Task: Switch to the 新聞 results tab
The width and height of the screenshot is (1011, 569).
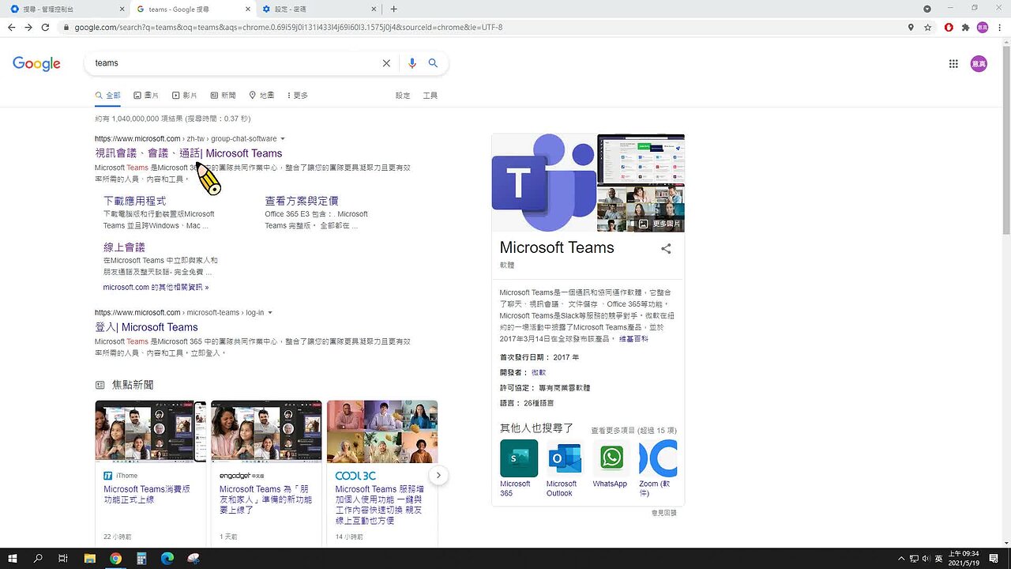Action: 224,96
